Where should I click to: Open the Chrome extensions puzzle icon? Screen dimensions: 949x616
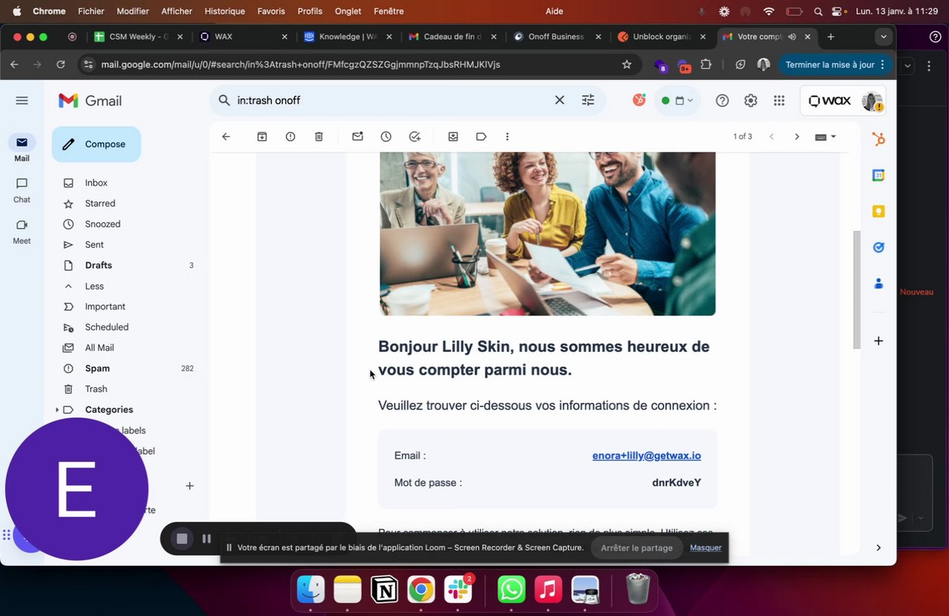706,64
